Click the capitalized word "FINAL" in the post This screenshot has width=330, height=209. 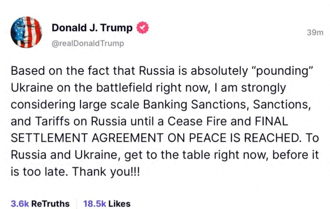[271, 121]
